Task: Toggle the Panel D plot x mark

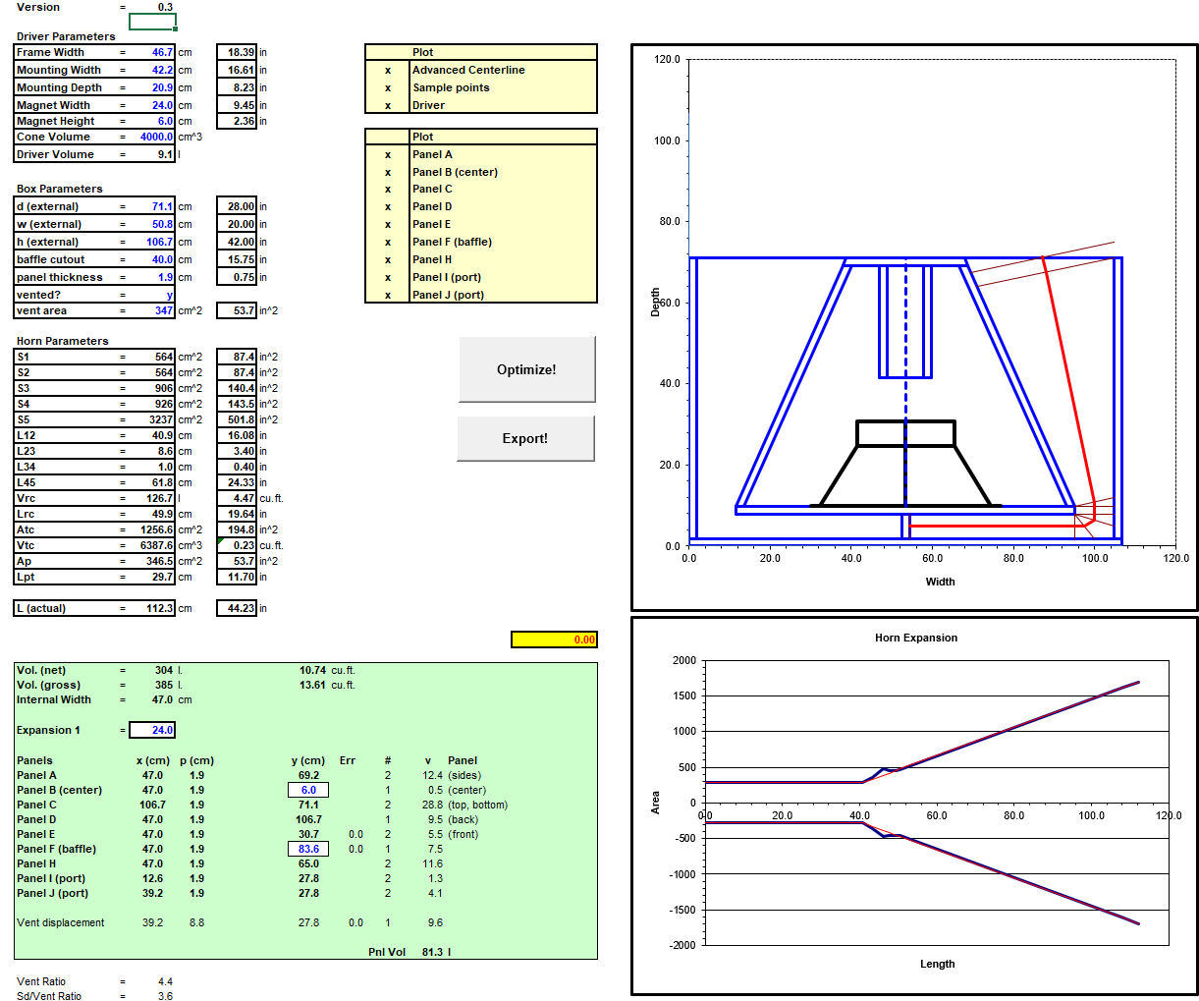Action: pos(388,206)
